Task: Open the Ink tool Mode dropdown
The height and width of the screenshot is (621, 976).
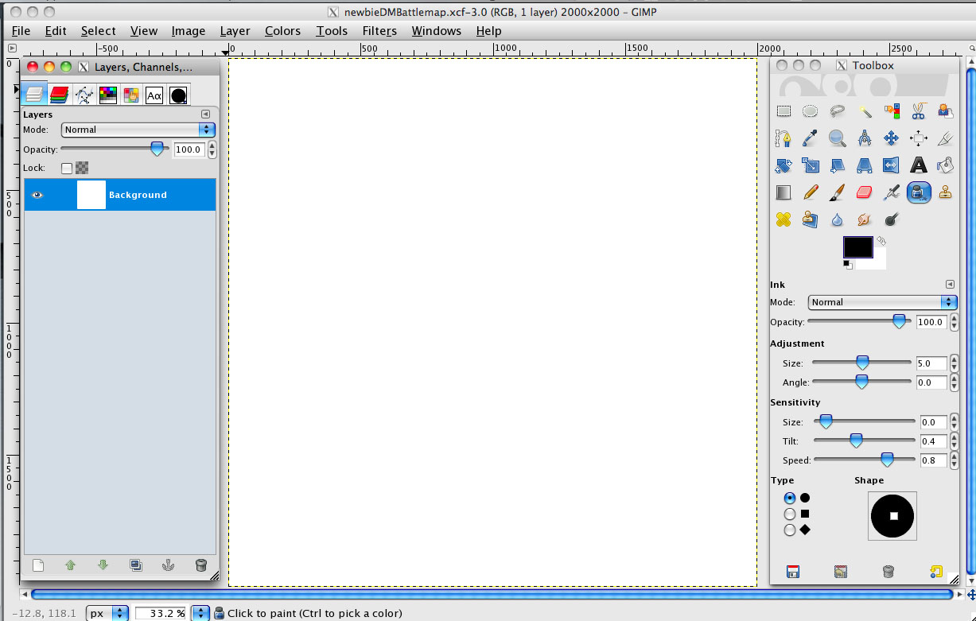Action: pyautogui.click(x=882, y=302)
